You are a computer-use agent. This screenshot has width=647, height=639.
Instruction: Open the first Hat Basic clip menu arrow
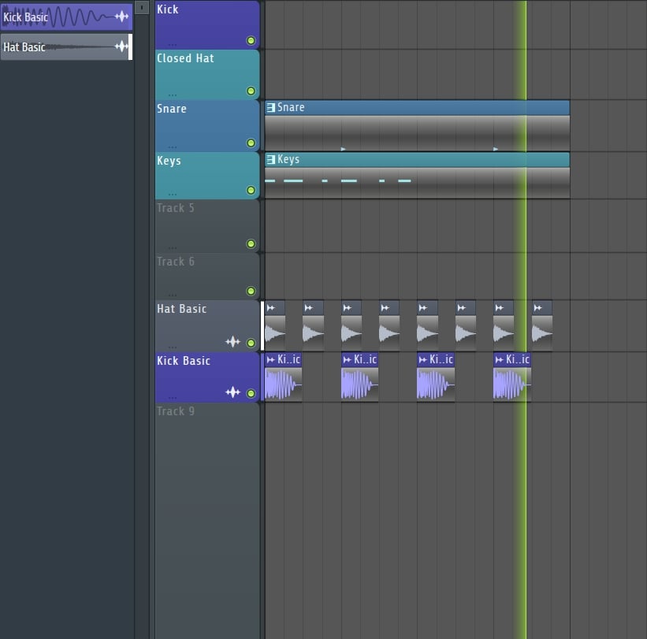[270, 308]
